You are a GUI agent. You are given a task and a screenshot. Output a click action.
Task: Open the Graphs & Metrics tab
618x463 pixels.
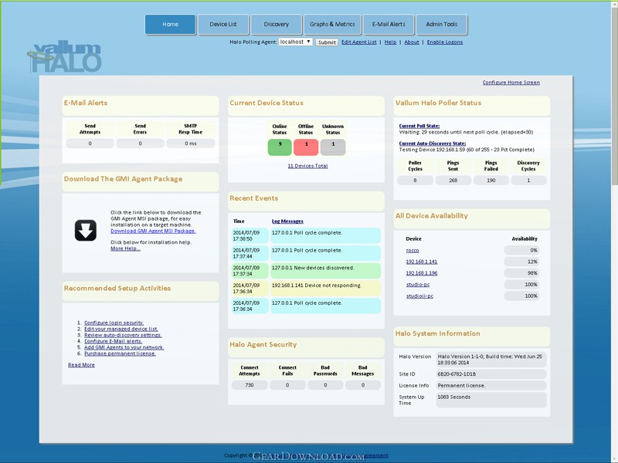[332, 25]
